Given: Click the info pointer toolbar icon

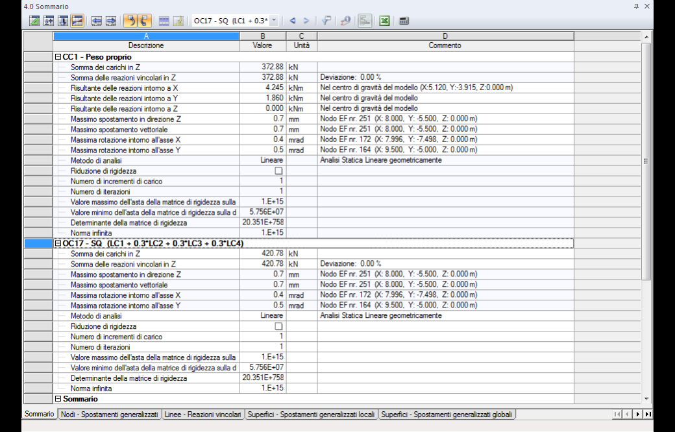Looking at the screenshot, I should [345, 21].
